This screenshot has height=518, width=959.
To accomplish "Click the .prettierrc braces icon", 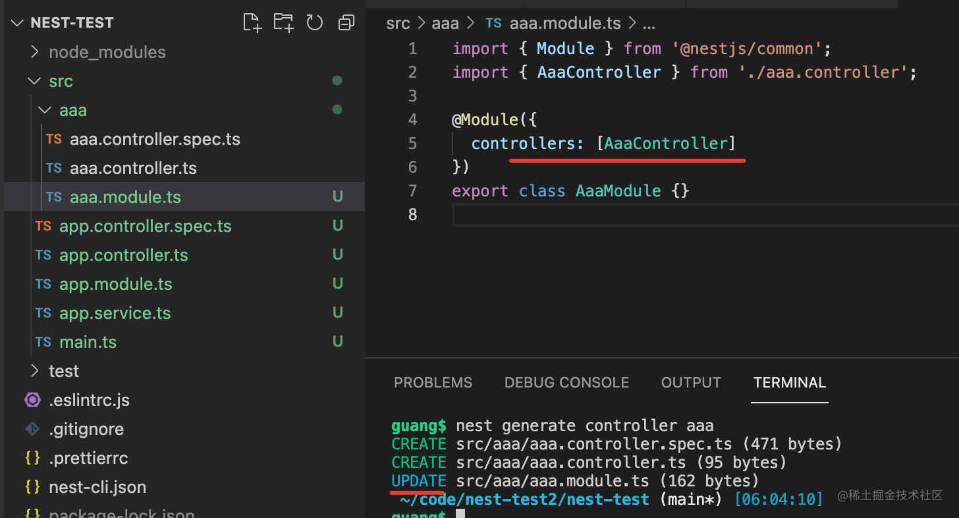I will [x=32, y=458].
